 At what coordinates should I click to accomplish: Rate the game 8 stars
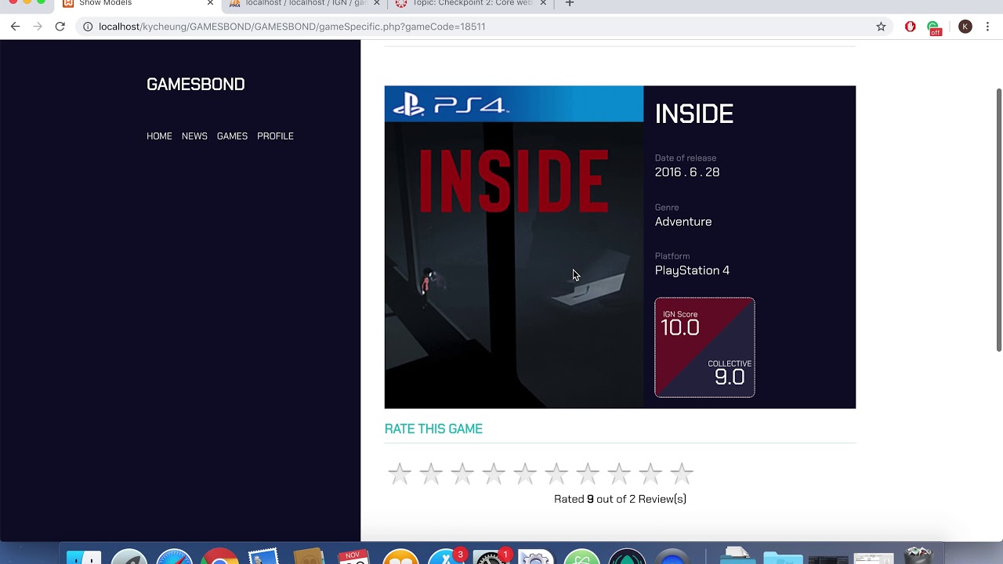(619, 473)
